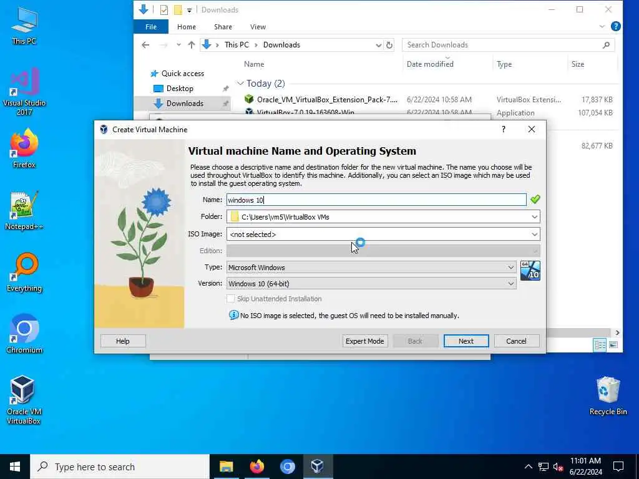Toggle Skip Unattended Installation checkbox
This screenshot has height=479, width=639.
(x=231, y=299)
